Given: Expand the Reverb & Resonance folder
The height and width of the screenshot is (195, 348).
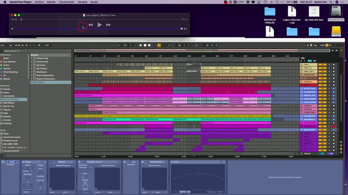Looking at the screenshot, I should coord(32,79).
